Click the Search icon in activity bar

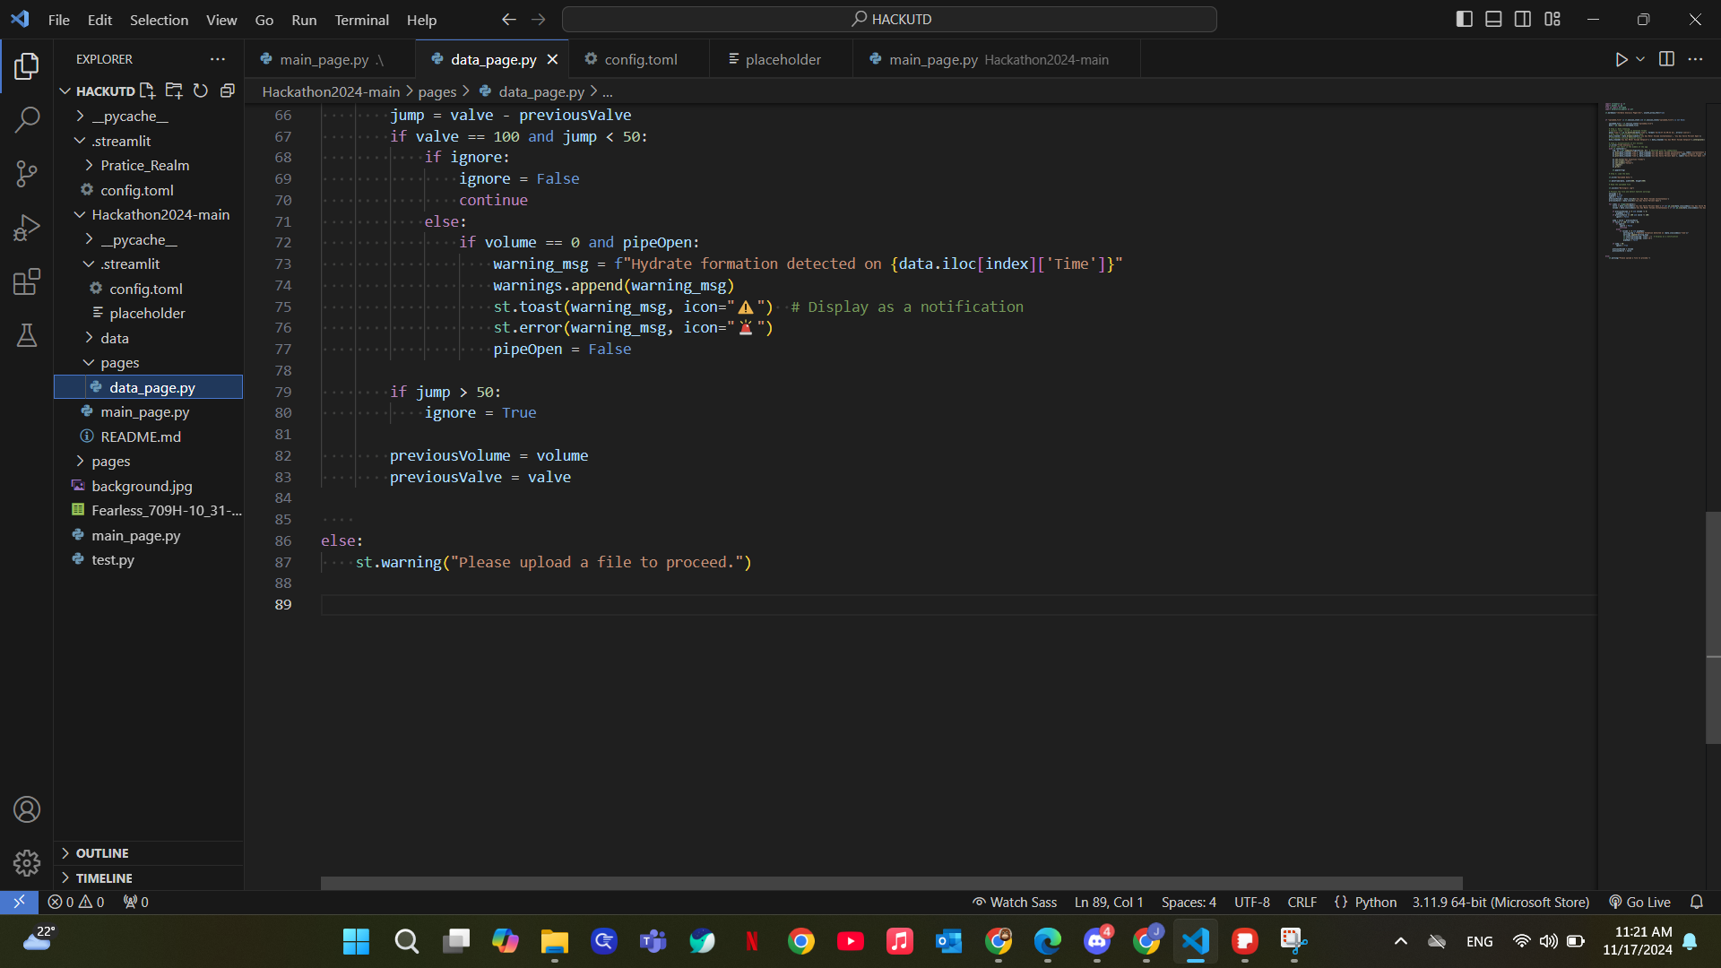(27, 119)
